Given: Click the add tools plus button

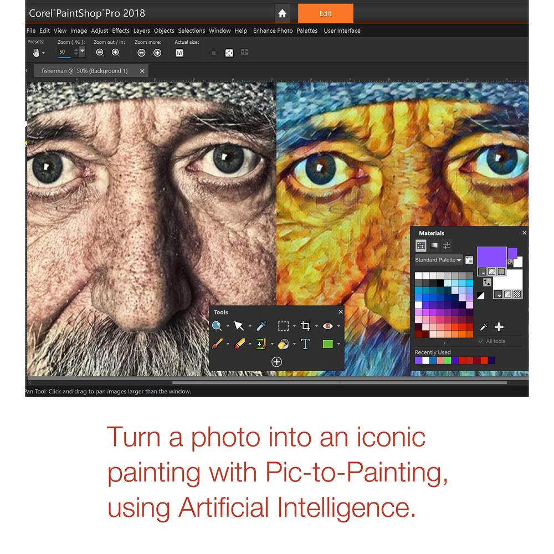Looking at the screenshot, I should coord(276,362).
